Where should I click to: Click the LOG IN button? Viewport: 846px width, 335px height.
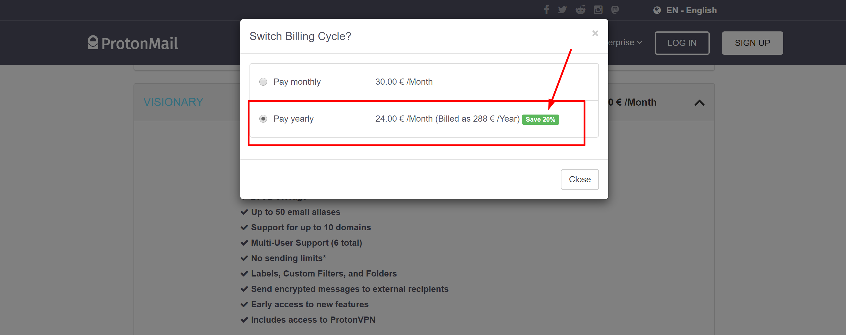pos(682,43)
